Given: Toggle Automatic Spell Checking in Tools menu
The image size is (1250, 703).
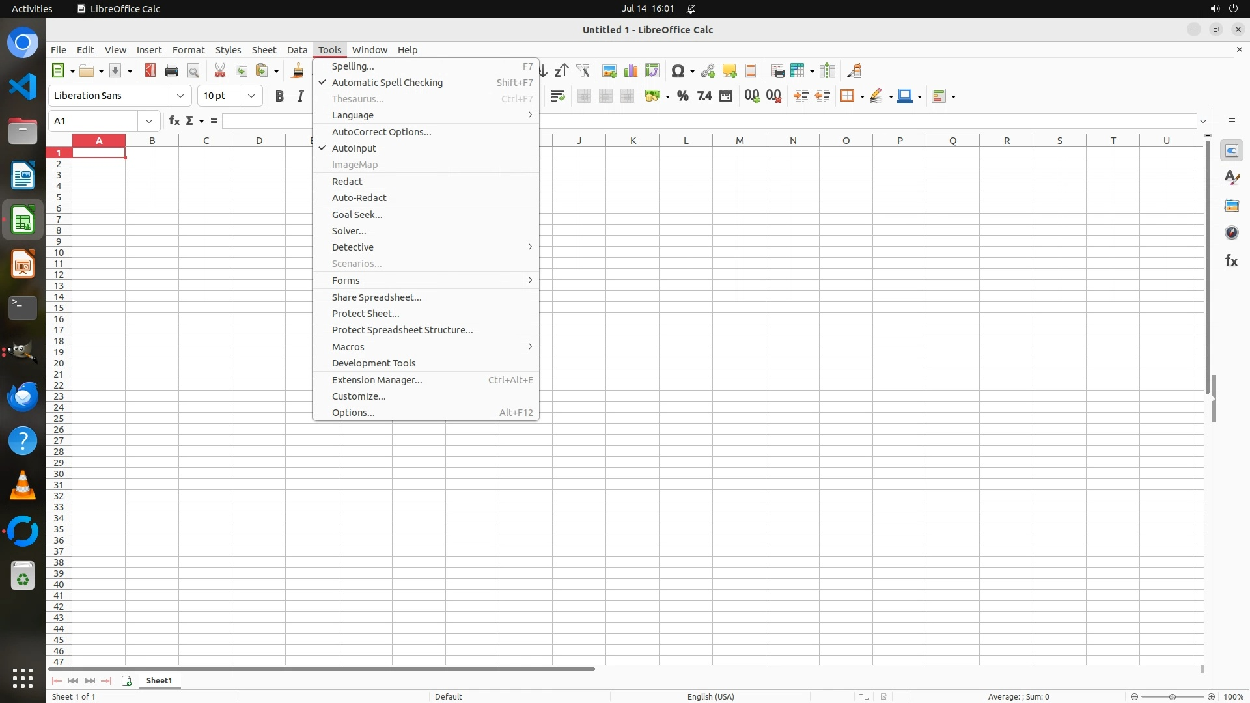Looking at the screenshot, I should coord(387,83).
